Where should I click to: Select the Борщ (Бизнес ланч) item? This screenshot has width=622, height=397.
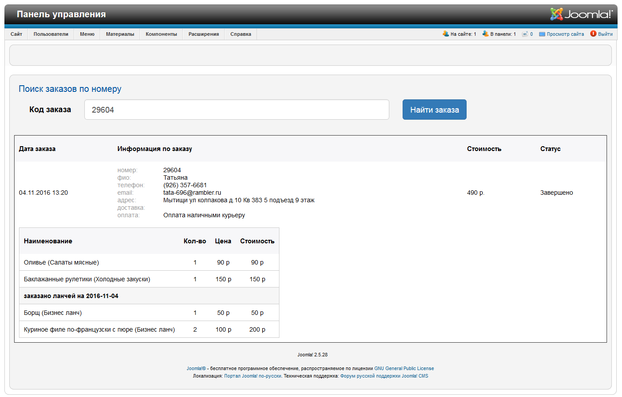[53, 313]
